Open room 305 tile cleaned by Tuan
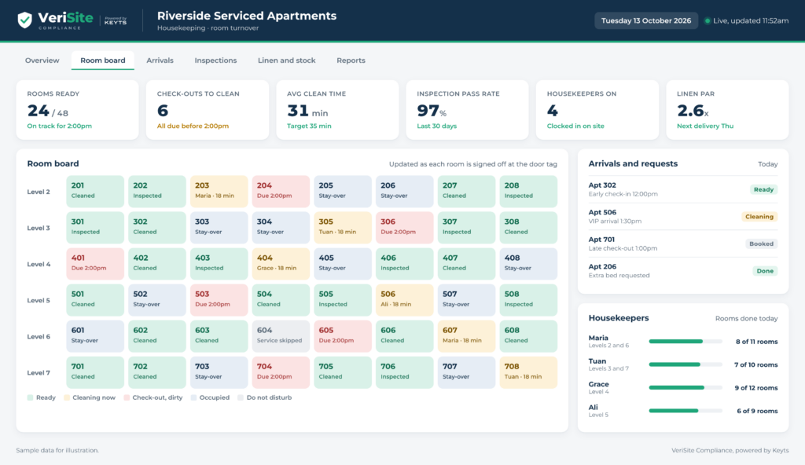 [x=343, y=228]
